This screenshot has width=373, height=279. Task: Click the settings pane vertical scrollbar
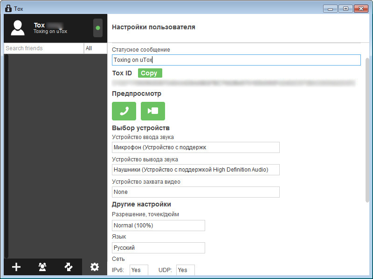[367, 130]
